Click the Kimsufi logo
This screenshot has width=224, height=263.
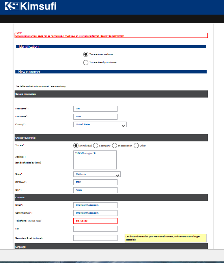pyautogui.click(x=31, y=6)
